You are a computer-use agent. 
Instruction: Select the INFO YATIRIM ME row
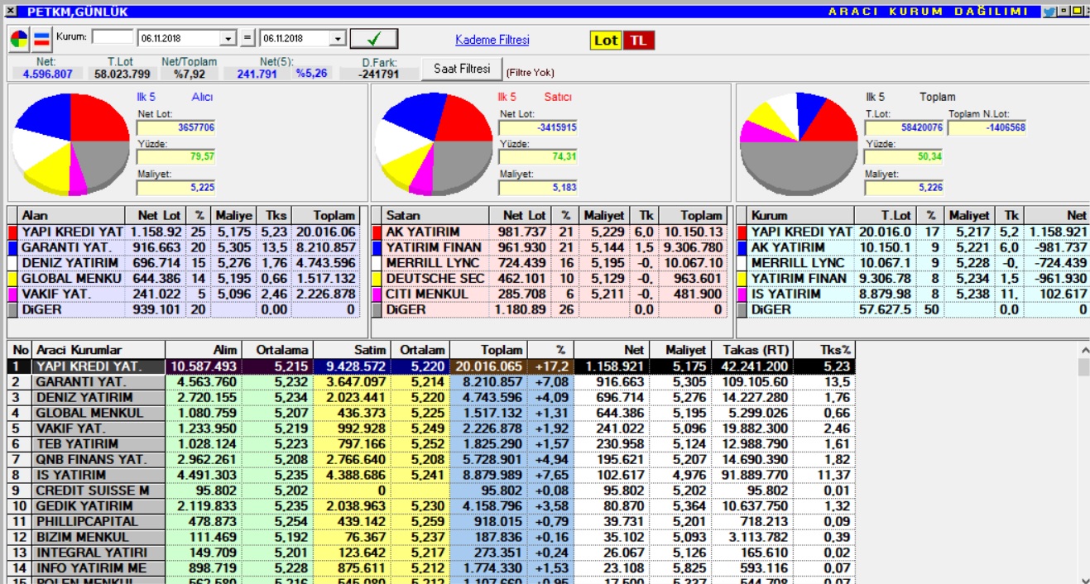click(430, 568)
